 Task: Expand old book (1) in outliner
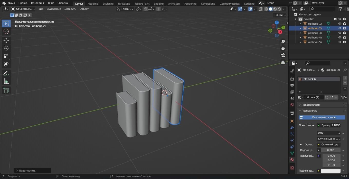point(300,24)
